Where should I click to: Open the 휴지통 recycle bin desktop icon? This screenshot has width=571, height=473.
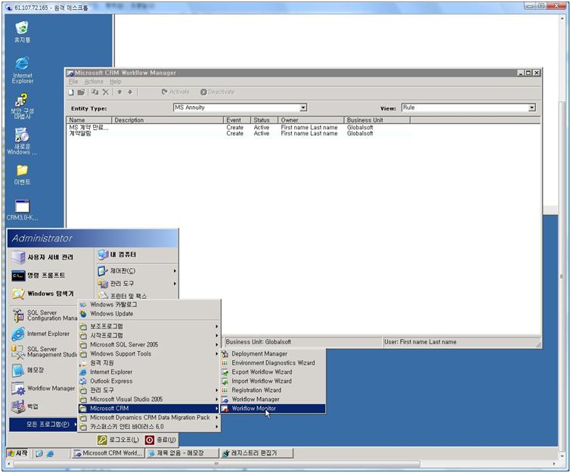[22, 32]
